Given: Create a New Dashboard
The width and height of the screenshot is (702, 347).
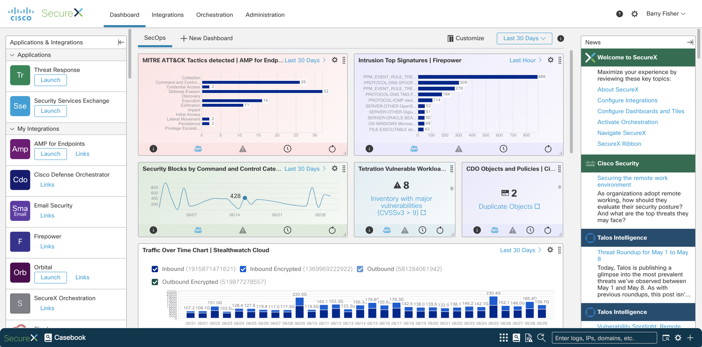Looking at the screenshot, I should (206, 38).
